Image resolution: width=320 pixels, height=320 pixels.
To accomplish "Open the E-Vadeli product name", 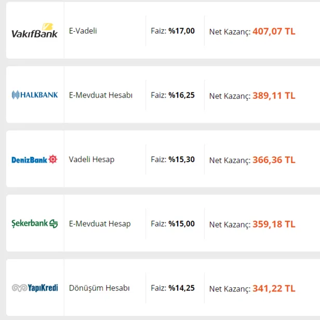I will click(x=83, y=31).
